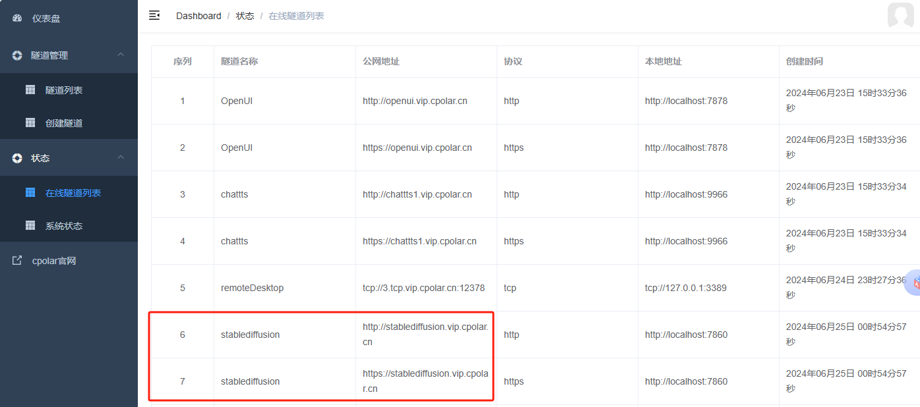The height and width of the screenshot is (407, 920).
Task: Click 2024年06月24日 23时27分36秒 timestamp
Action: (x=846, y=288)
